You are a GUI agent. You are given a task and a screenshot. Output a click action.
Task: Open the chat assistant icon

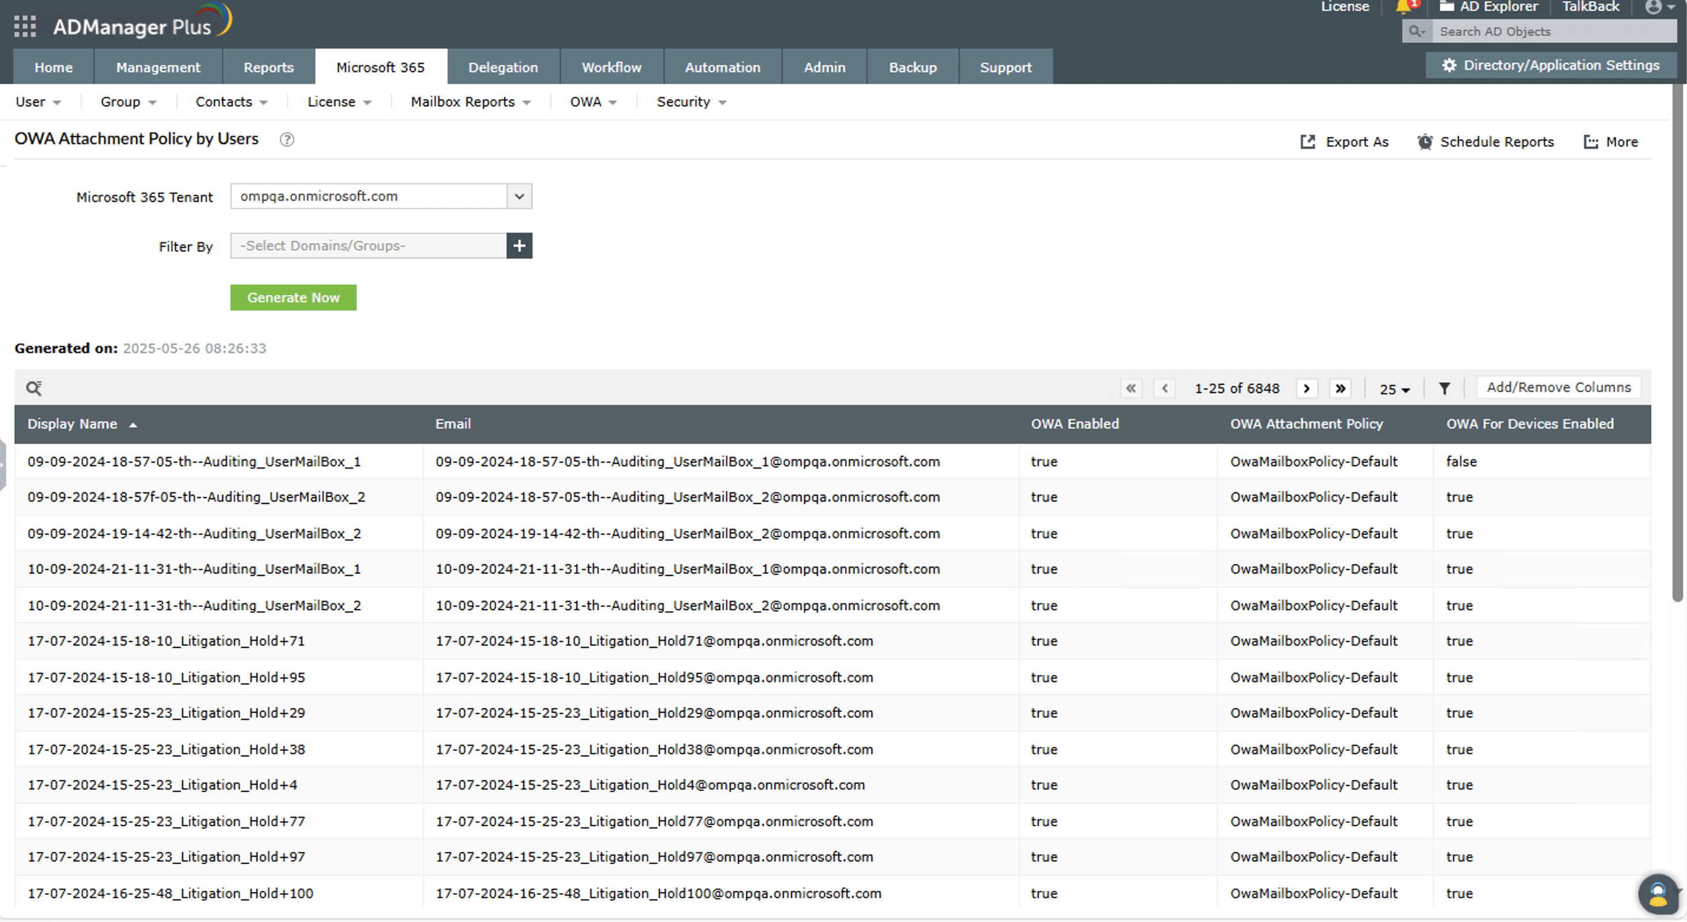[1657, 894]
